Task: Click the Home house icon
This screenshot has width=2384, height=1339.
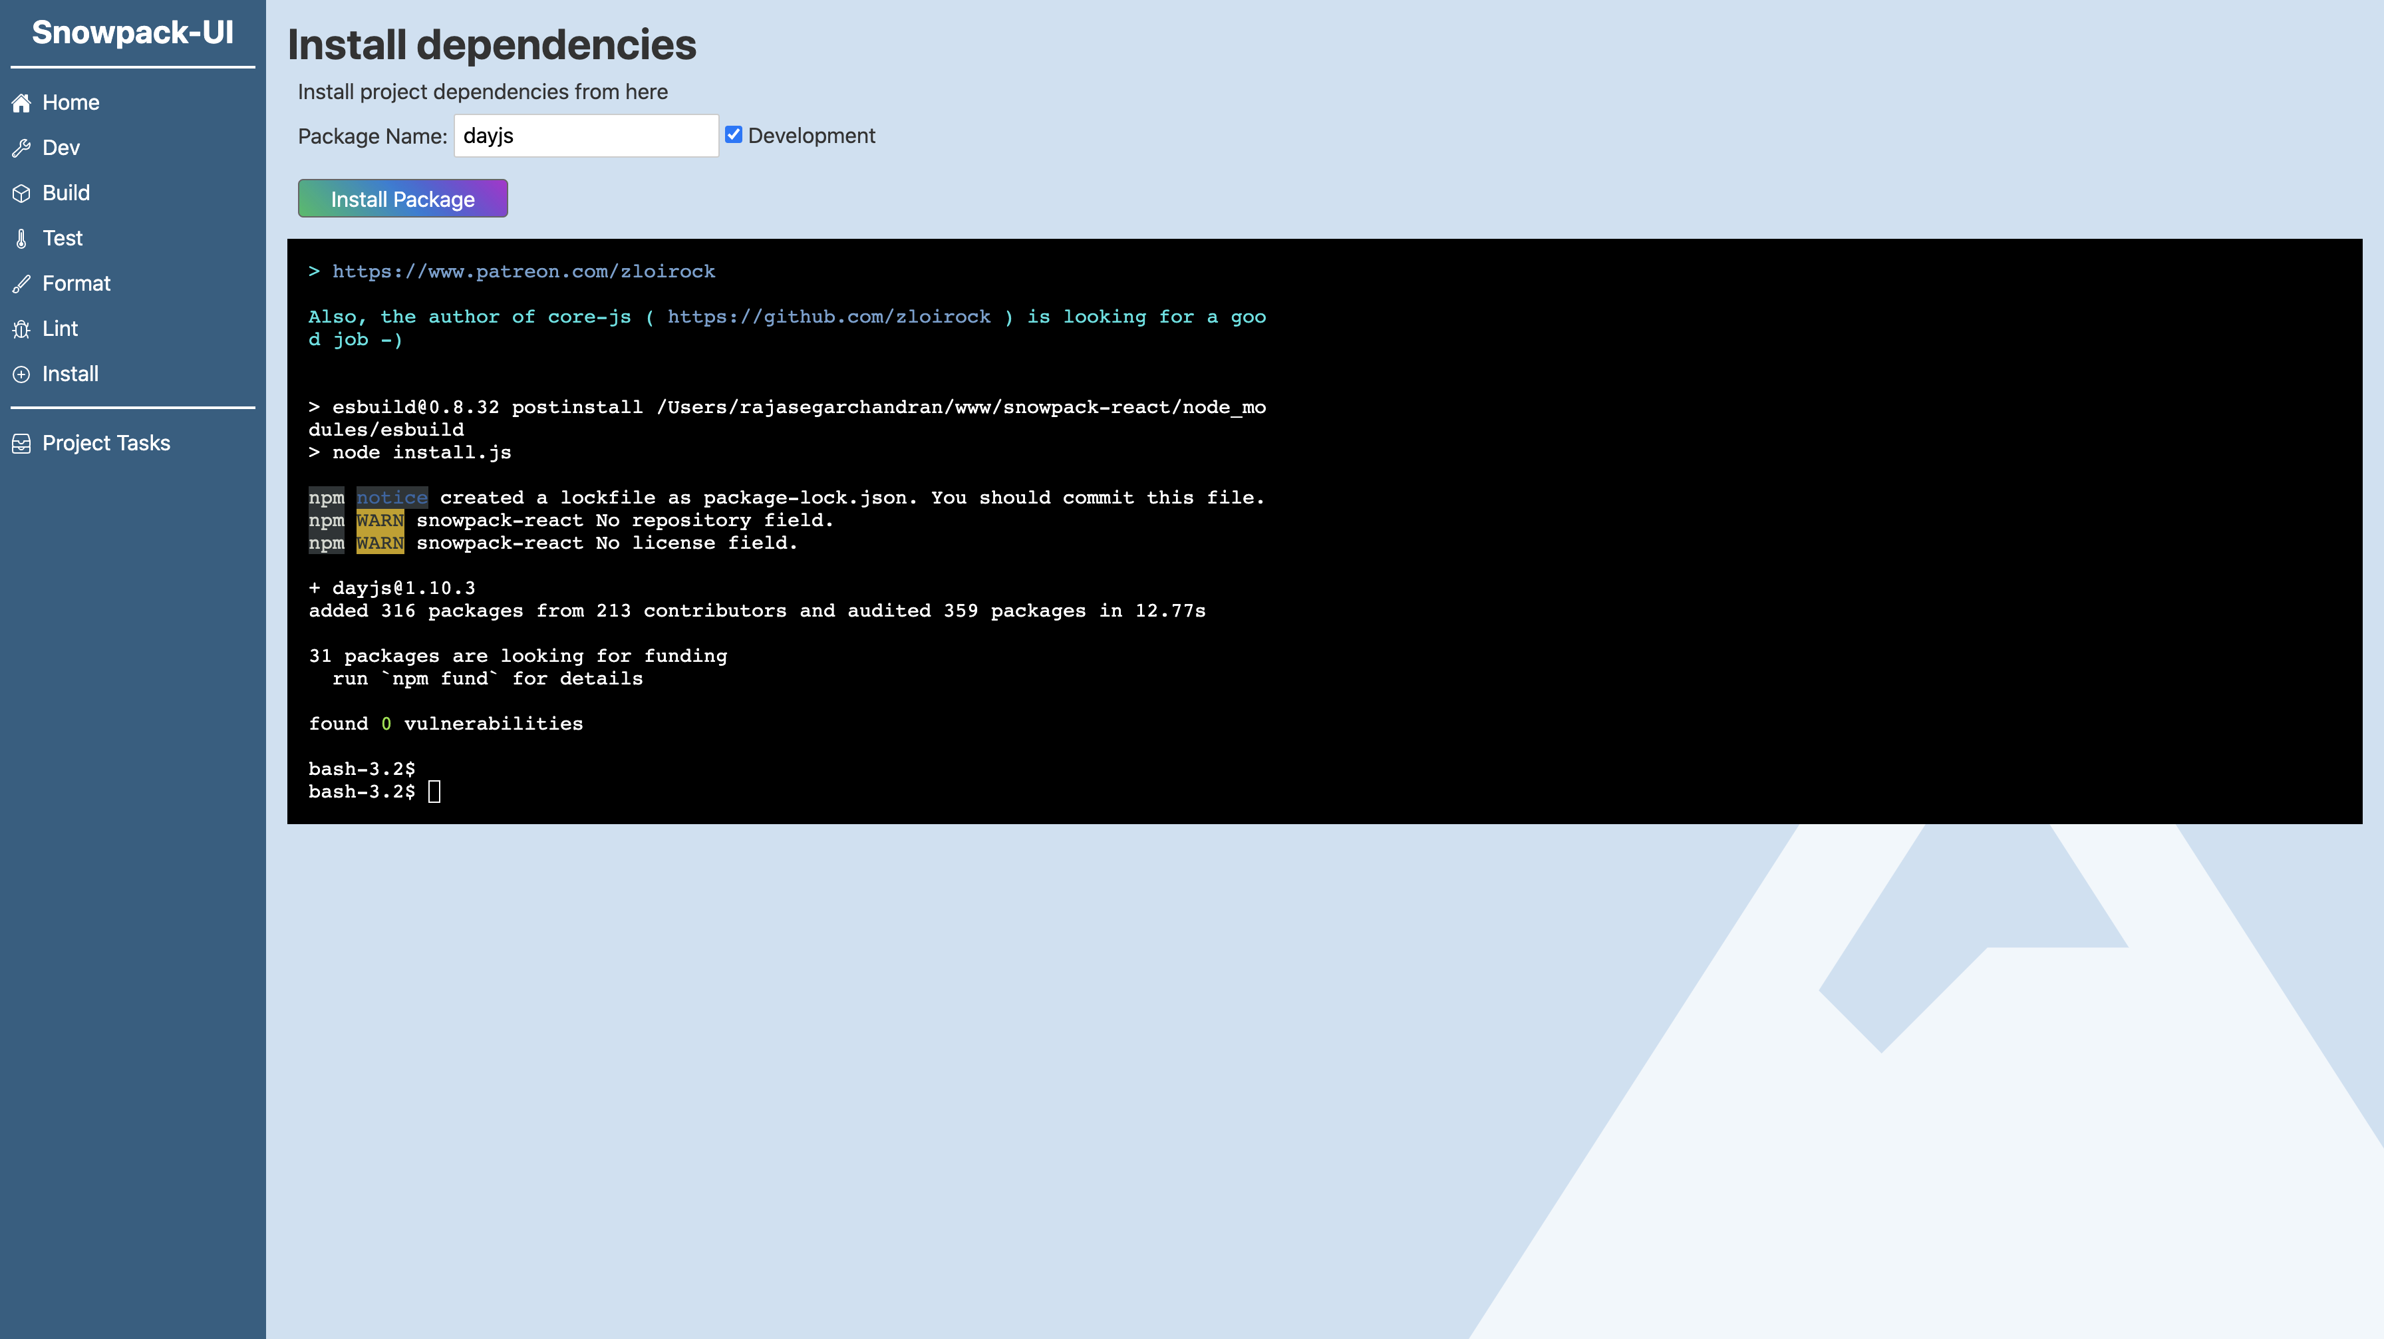Action: [x=21, y=102]
